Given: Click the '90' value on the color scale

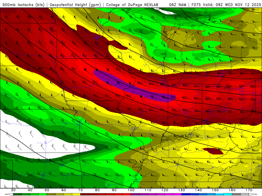Looking at the screenshot, I should pos(114,190).
